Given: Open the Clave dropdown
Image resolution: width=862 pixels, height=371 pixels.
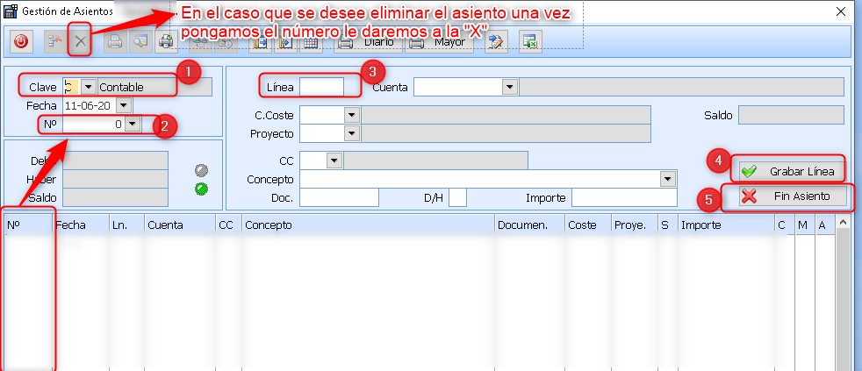Looking at the screenshot, I should 88,87.
